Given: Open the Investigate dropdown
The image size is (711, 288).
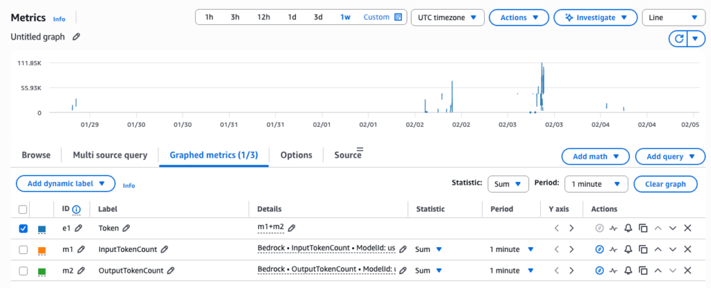Looking at the screenshot, I should (596, 17).
